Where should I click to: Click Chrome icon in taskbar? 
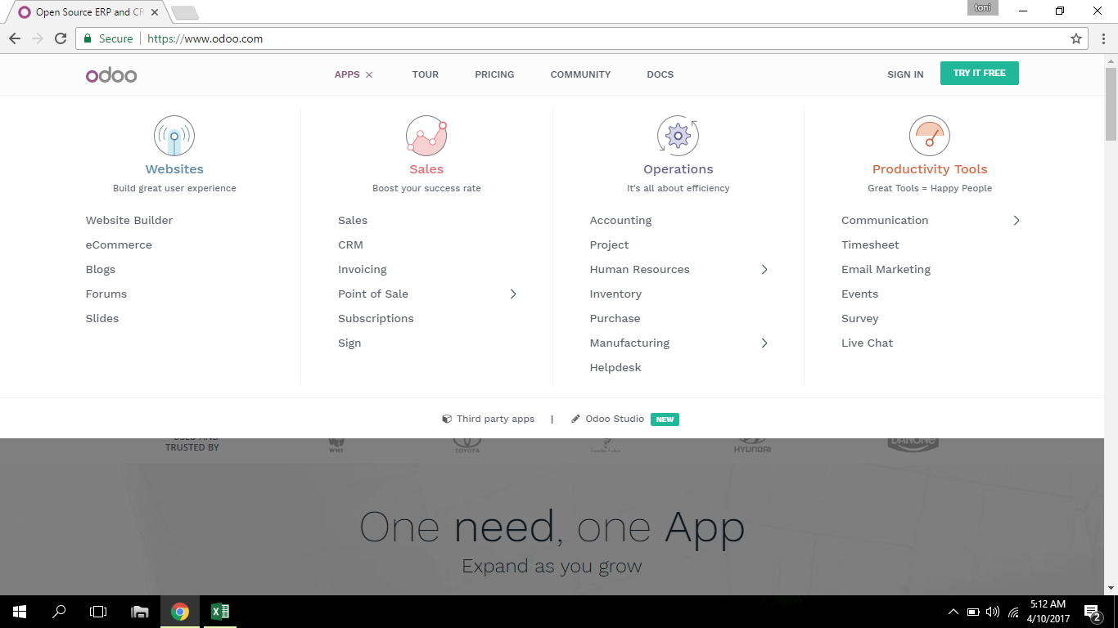[180, 612]
